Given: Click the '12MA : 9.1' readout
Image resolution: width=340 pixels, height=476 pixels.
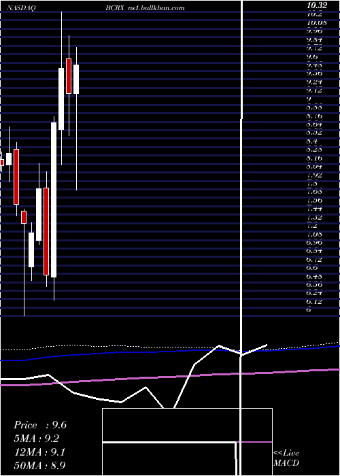Looking at the screenshot, I should click(39, 452).
